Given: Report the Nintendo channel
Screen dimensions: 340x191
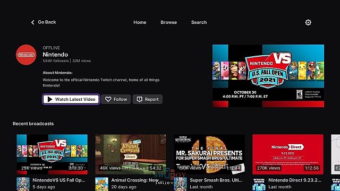Looking at the screenshot, I should point(148,99).
